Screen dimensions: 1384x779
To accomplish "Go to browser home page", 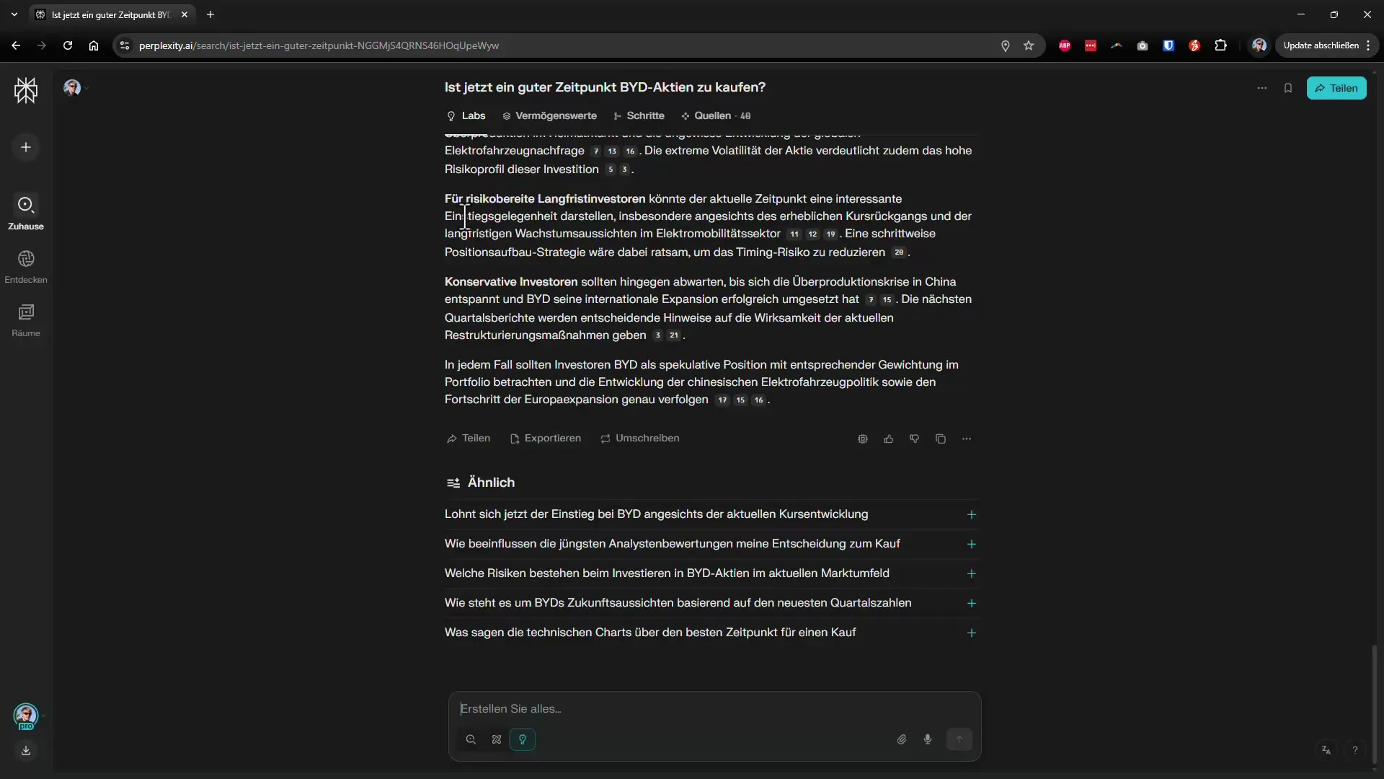I will 94,45.
